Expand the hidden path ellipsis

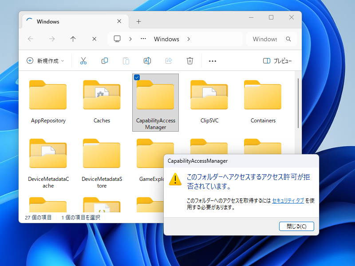click(143, 39)
